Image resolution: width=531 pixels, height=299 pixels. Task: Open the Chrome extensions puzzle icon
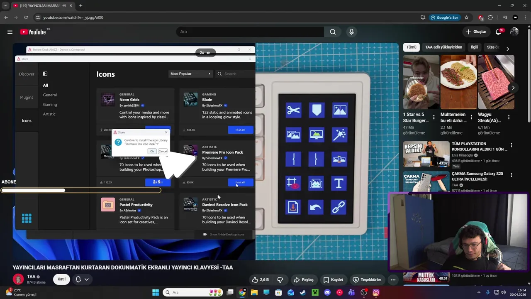[x=491, y=17]
